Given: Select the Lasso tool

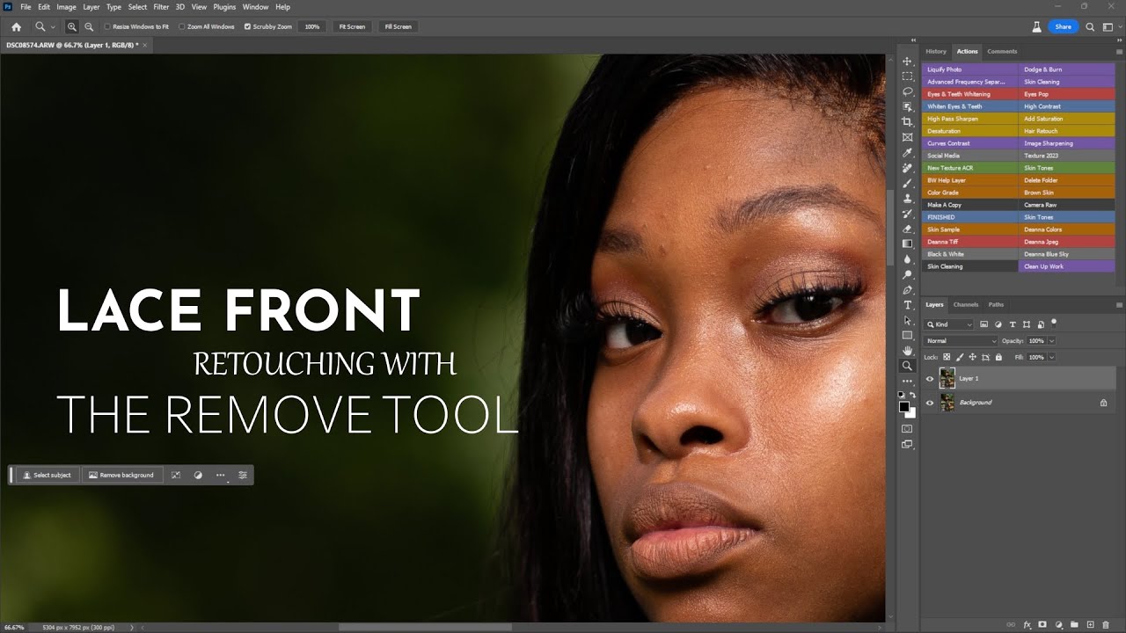Looking at the screenshot, I should click(x=907, y=91).
